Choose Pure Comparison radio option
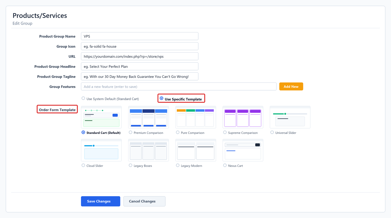The image size is (391, 218). click(178, 132)
